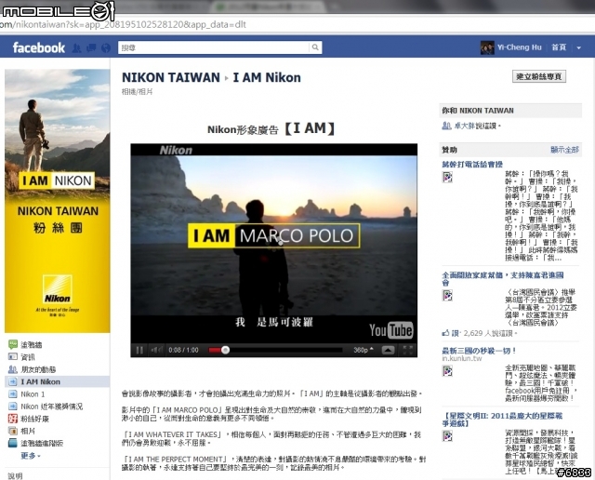Open Nikon 1 sidebar tab

coord(33,394)
